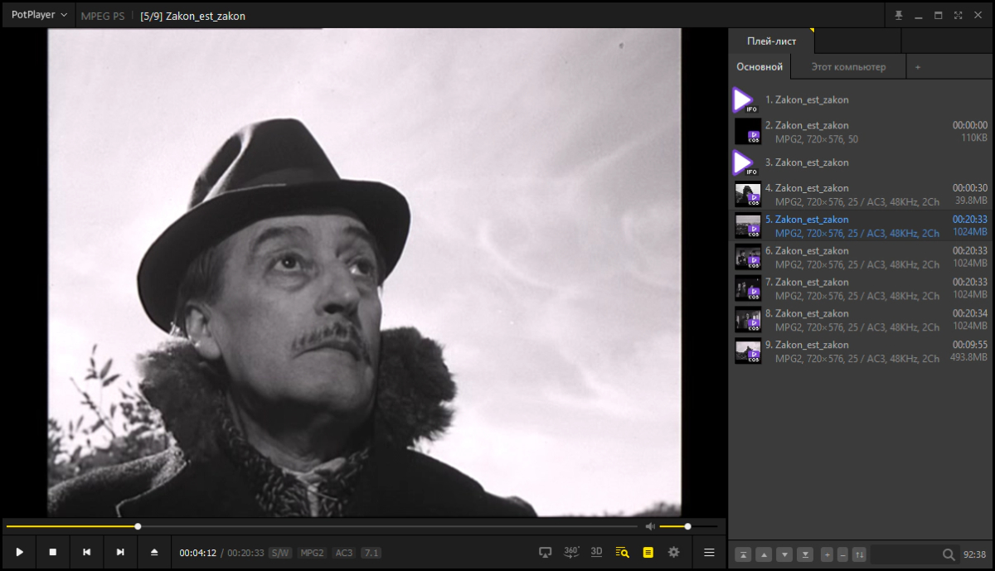
Task: Toggle the playlist panel button
Action: pyautogui.click(x=648, y=552)
